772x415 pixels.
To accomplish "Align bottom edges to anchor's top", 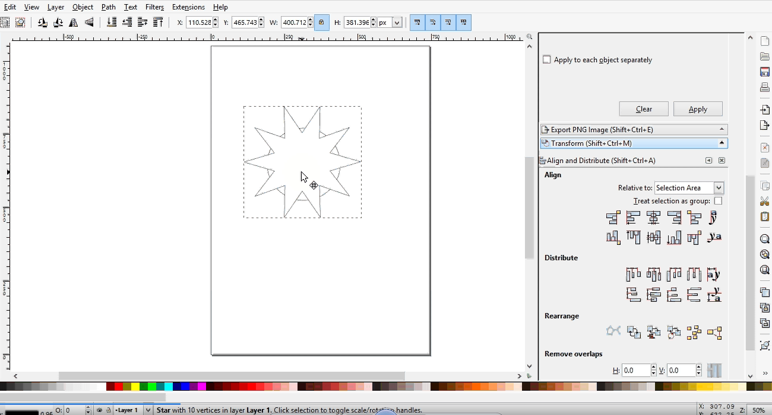I will pyautogui.click(x=613, y=237).
